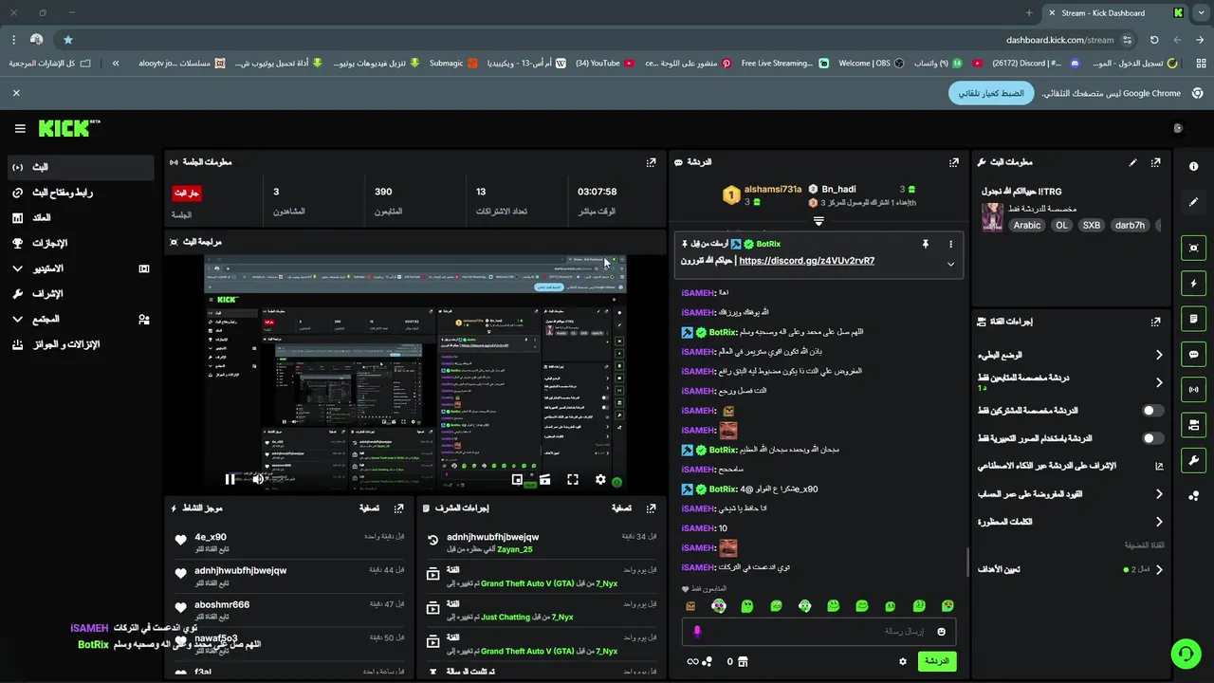
Task: Open the pinned message three-dot menu
Action: click(950, 244)
